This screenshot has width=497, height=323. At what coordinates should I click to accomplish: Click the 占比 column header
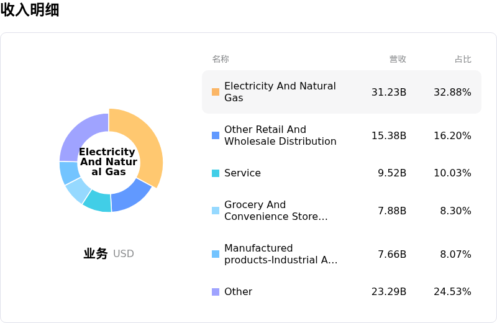(463, 59)
